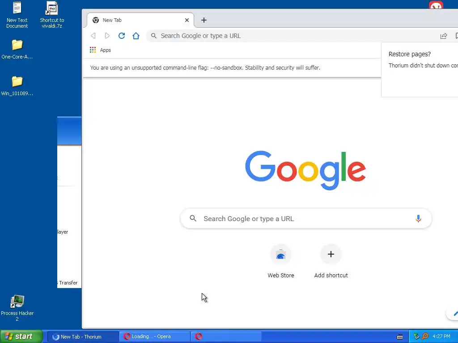Click the unlabeled Opera taskbar button
The height and width of the screenshot is (343, 458).
pos(226,337)
